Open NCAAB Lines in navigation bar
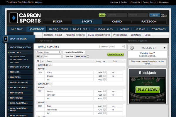 pos(104,29)
